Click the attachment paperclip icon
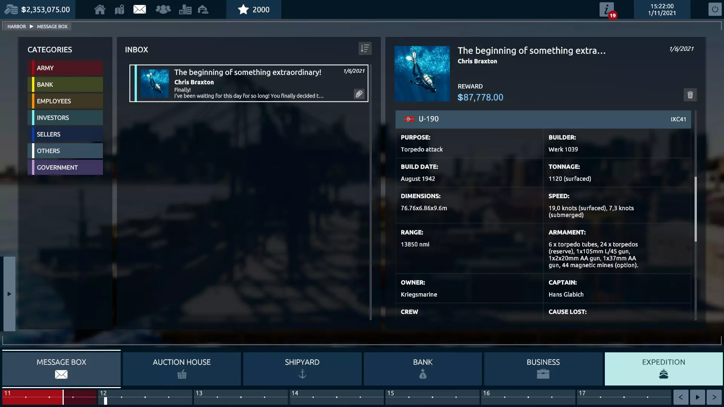Screen dimensions: 724x407 359,94
